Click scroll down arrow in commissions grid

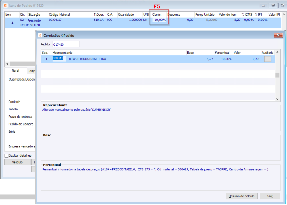(277, 99)
